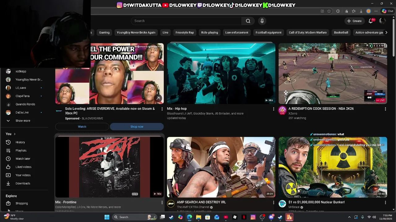The image size is (396, 222).
Task: Open options for A REDEMPTION COOK SESSION video
Action: 385,109
